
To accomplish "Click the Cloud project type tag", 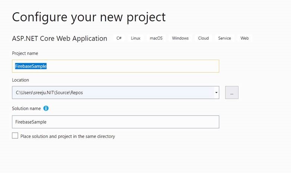I will click(203, 38).
